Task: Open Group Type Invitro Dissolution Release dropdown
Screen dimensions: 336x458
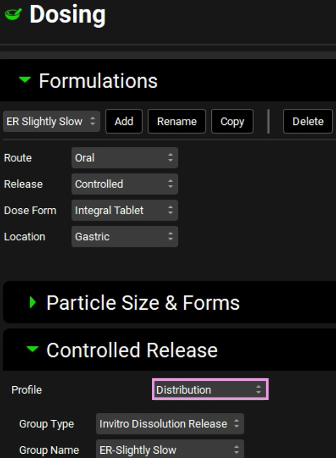Action: click(x=170, y=424)
